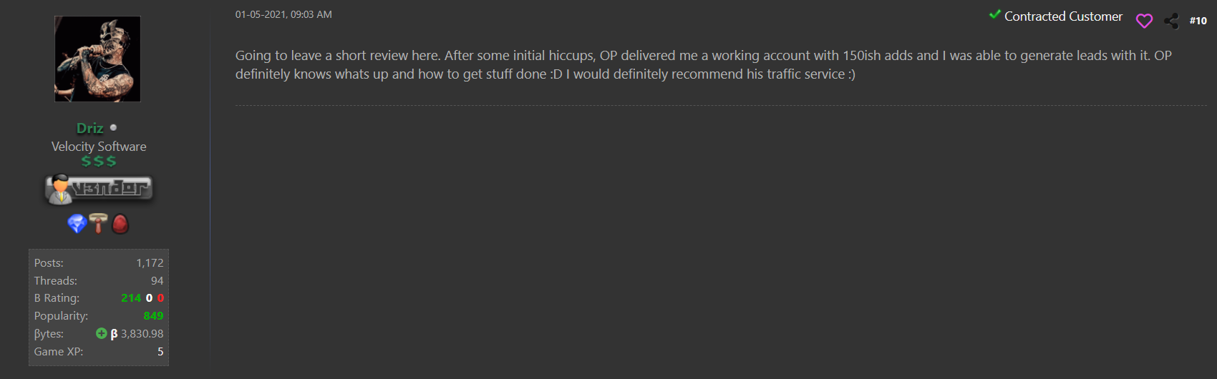Click the red ruby award icon
The height and width of the screenshot is (379, 1217).
(x=120, y=224)
